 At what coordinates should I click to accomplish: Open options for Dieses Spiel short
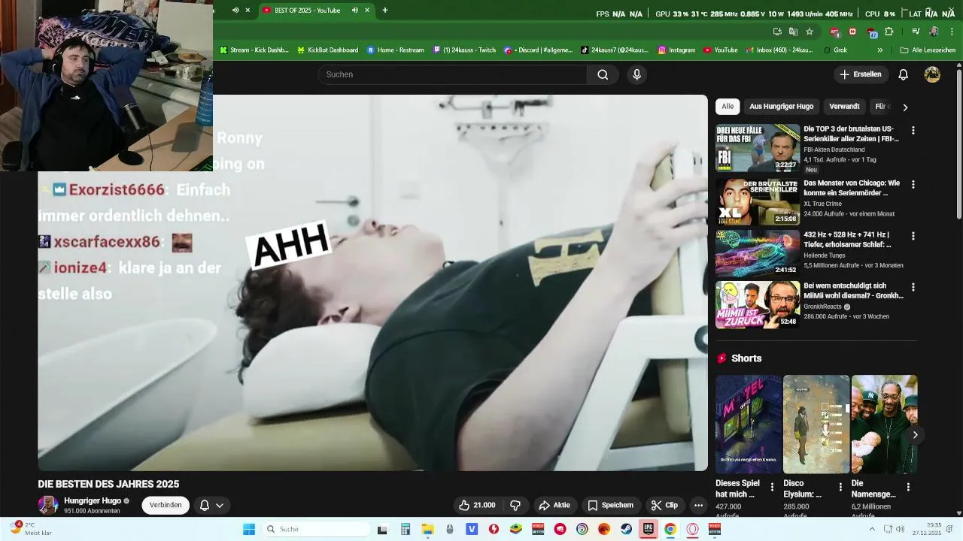[772, 487]
